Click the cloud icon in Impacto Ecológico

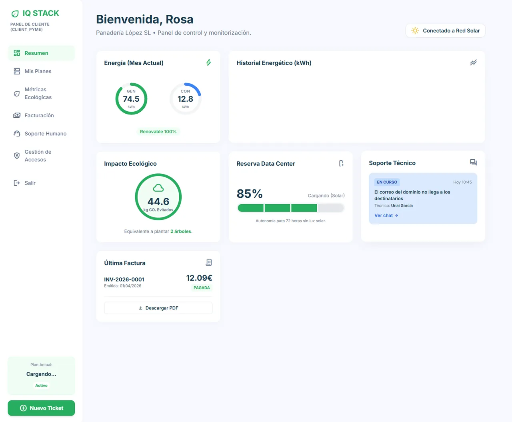(158, 188)
